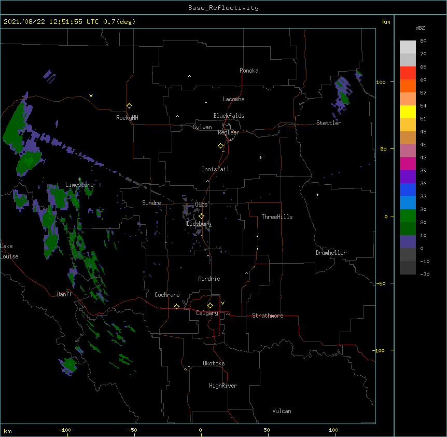Click the Calgary city label
Image resolution: width=447 pixels, height=437 pixels.
click(x=207, y=313)
